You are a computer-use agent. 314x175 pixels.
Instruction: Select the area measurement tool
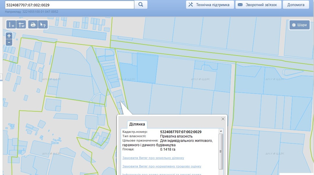coord(21,25)
